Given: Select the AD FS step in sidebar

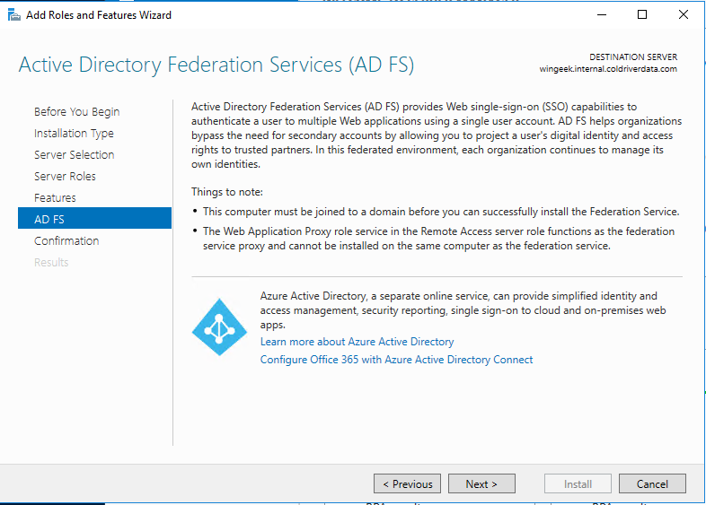Looking at the screenshot, I should pyautogui.click(x=49, y=219).
